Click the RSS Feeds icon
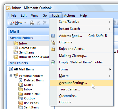Screen dimensions: 118x109 [21, 103]
